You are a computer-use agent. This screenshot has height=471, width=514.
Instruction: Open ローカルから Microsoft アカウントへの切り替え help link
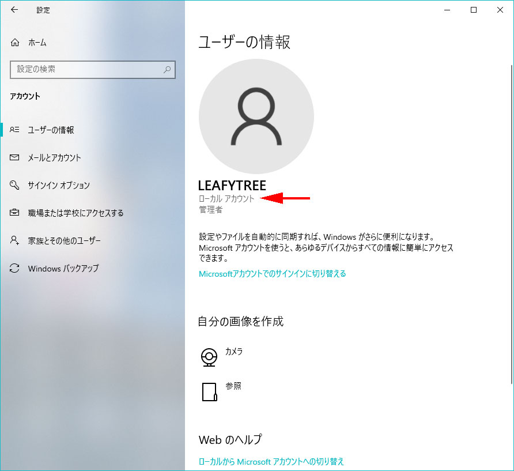click(271, 461)
